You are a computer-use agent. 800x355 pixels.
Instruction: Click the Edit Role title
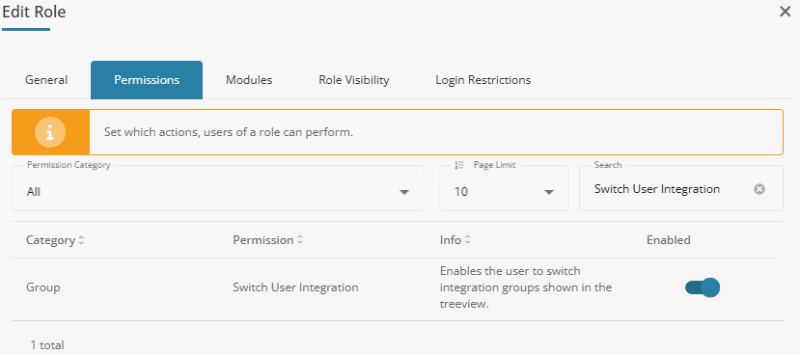point(34,12)
